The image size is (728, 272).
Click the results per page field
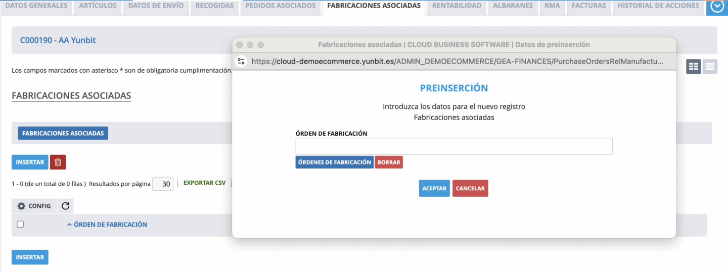click(163, 184)
